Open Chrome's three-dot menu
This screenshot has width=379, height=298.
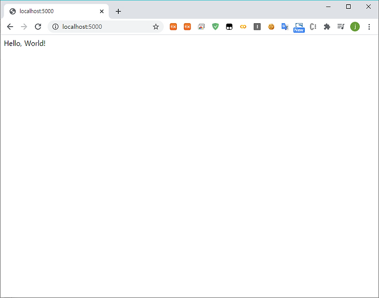click(x=369, y=27)
